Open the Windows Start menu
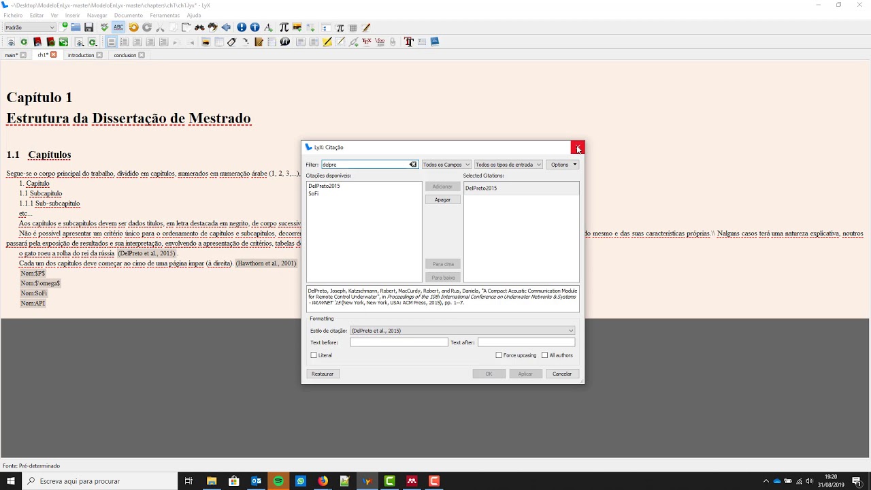This screenshot has height=490, width=871. pos(11,481)
